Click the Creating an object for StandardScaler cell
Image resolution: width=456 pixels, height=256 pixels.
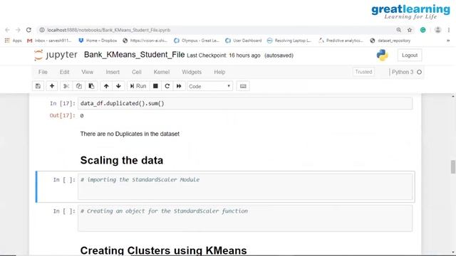245,218
